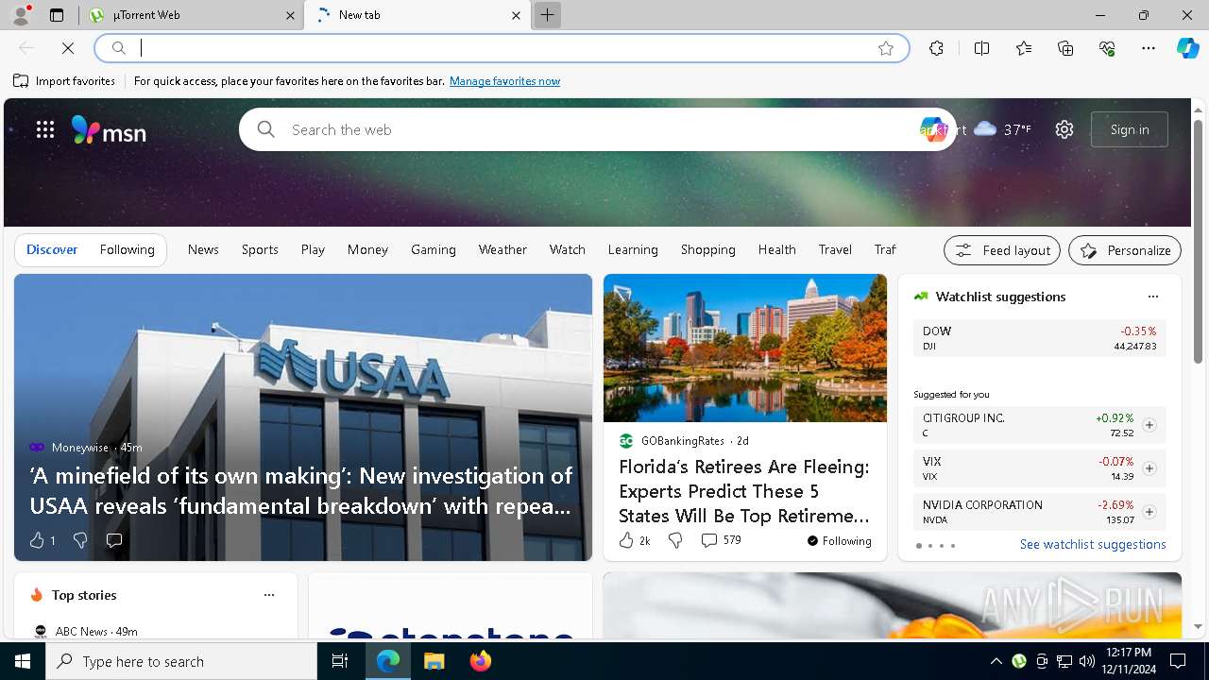The image size is (1209, 680).
Task: Open the Windows Start menu
Action: click(23, 661)
